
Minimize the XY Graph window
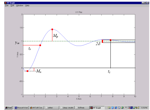[143, 3]
